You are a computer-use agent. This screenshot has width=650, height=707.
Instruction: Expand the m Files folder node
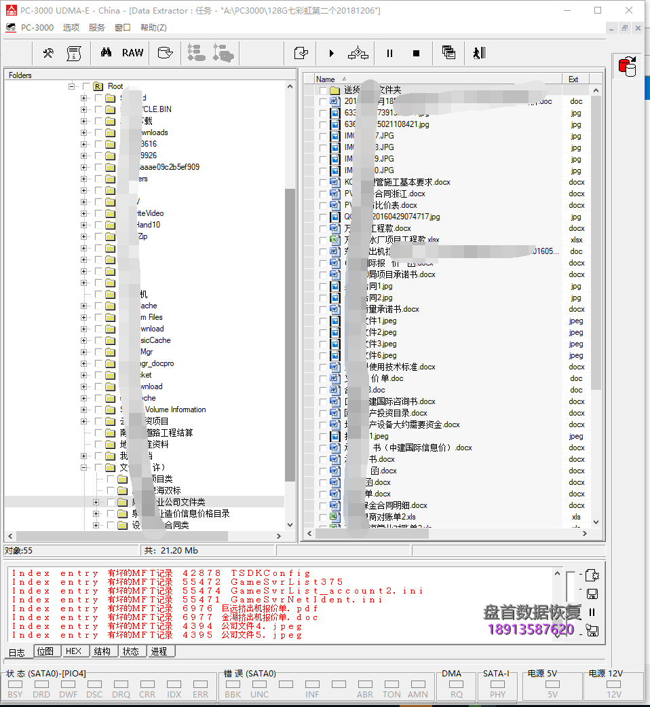[83, 317]
